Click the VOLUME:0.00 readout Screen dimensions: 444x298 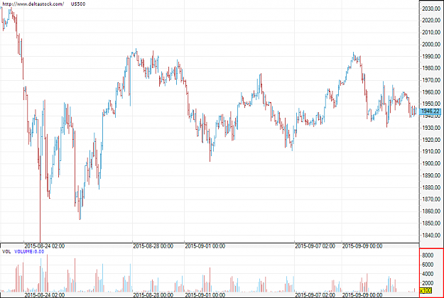(x=29, y=252)
